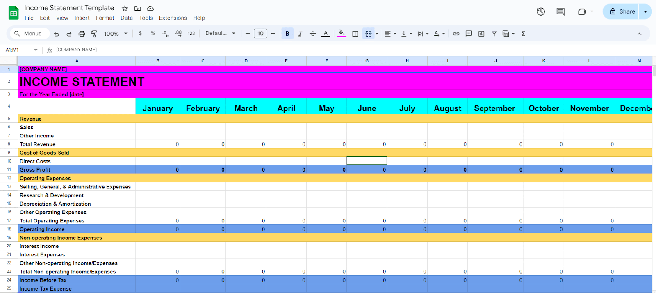This screenshot has height=293, width=656.
Task: Open the Format menu
Action: coord(105,18)
